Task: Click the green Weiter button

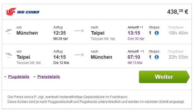Action: 164,77
